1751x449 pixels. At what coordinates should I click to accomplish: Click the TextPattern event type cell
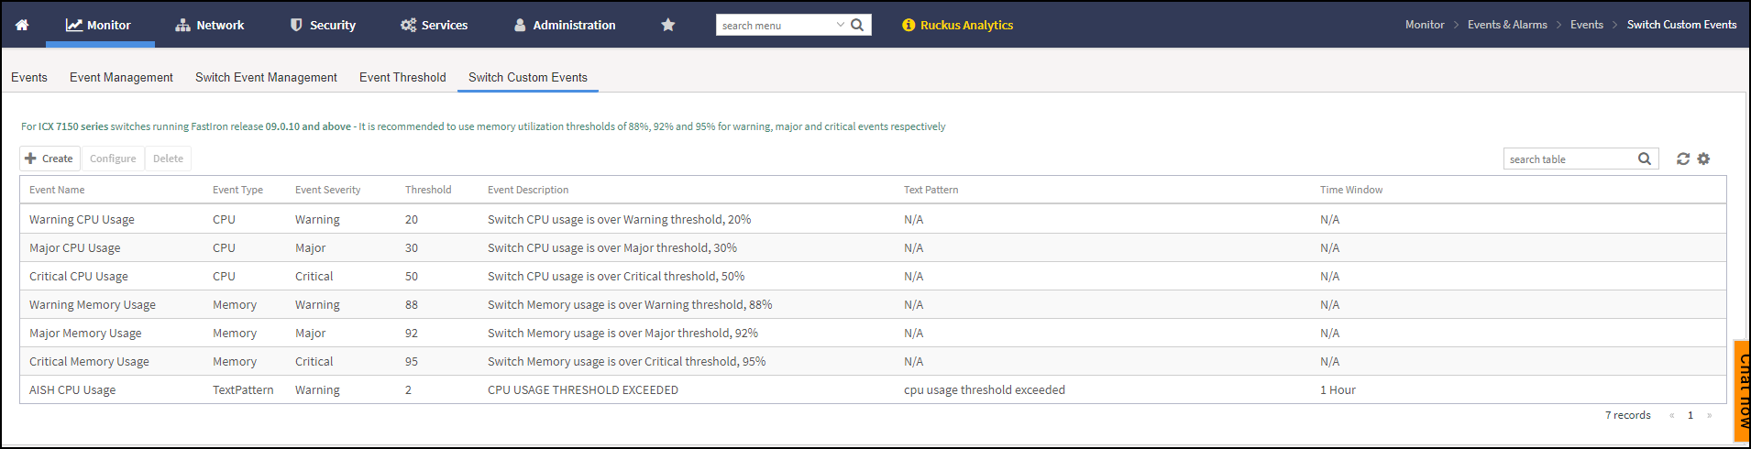point(243,389)
